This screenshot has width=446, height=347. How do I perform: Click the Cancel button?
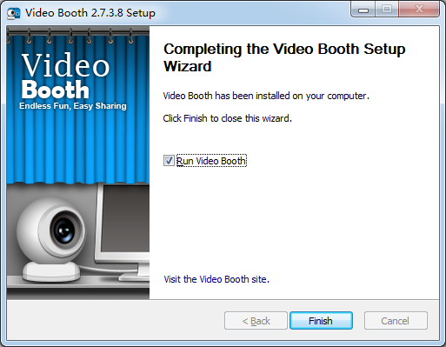coord(396,321)
